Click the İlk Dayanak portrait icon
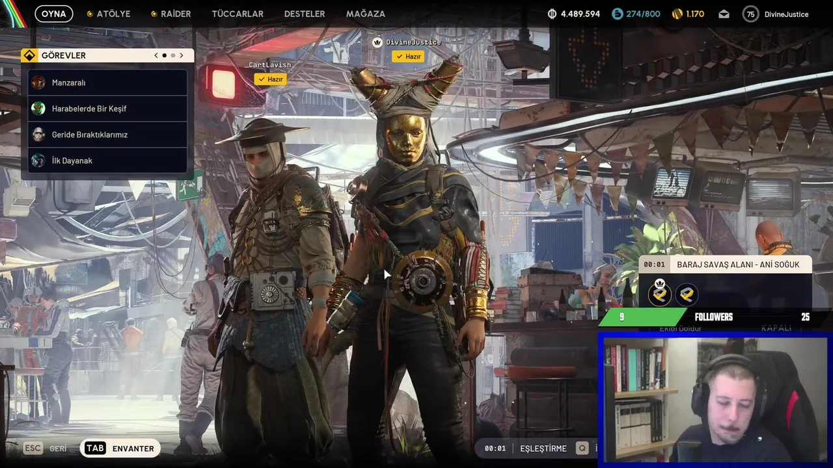 click(38, 161)
